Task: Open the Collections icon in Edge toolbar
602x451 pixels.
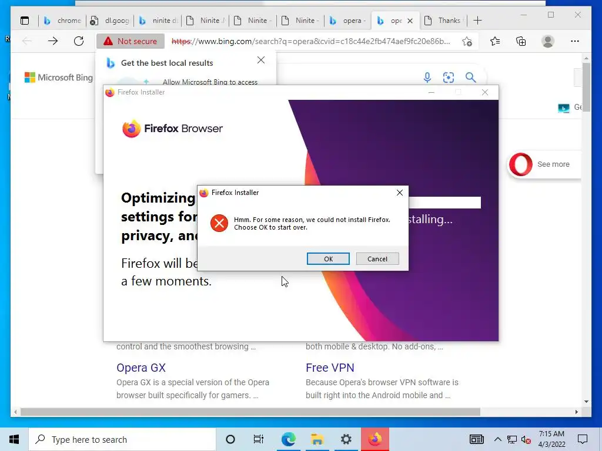Action: click(x=521, y=41)
